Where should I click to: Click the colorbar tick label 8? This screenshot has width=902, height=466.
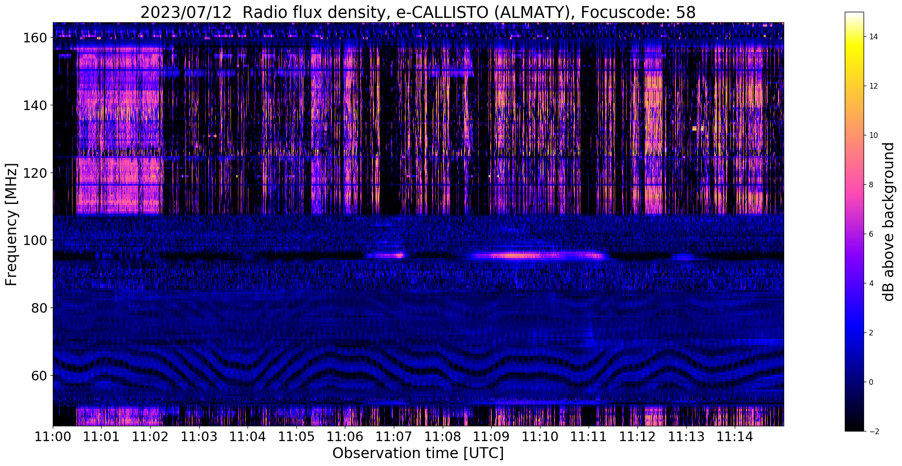point(871,185)
